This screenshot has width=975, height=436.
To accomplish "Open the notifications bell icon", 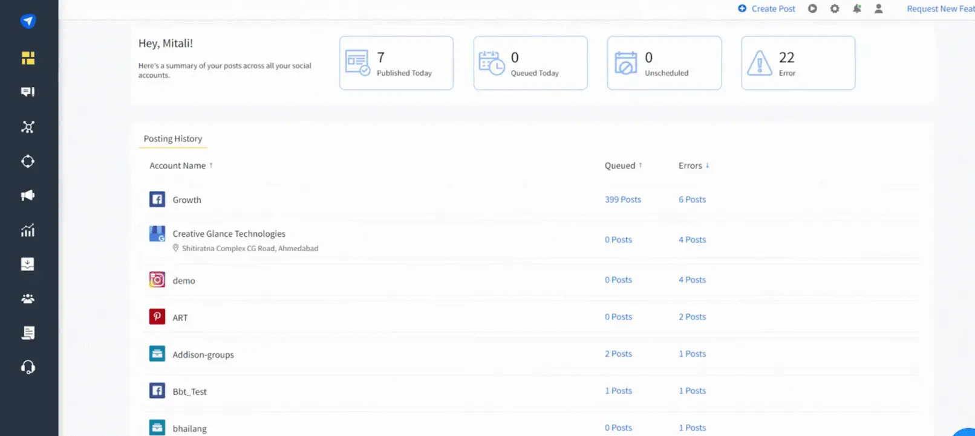I will (x=857, y=9).
